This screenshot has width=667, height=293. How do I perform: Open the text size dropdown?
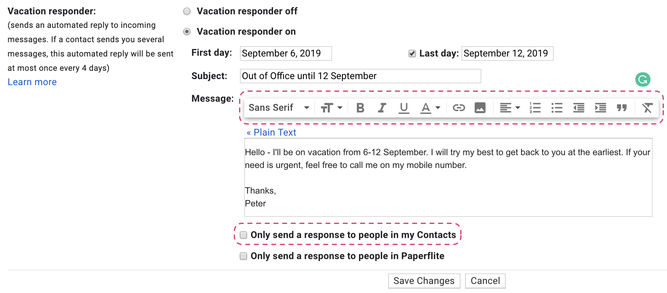click(x=331, y=108)
